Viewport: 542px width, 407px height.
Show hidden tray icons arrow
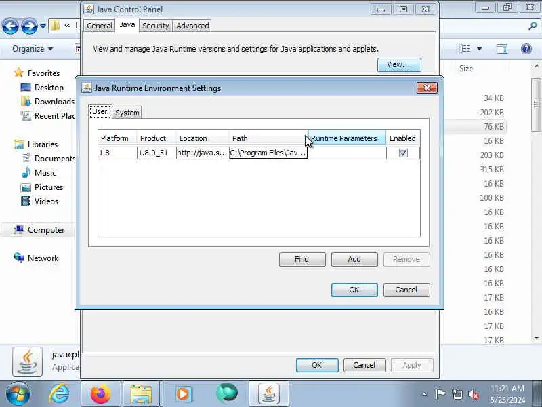point(425,394)
